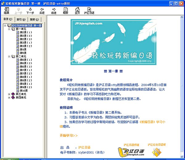Click the page icon beside 第8课(1)
Image resolution: width=185 pixels, height=160 pixels.
[18, 77]
